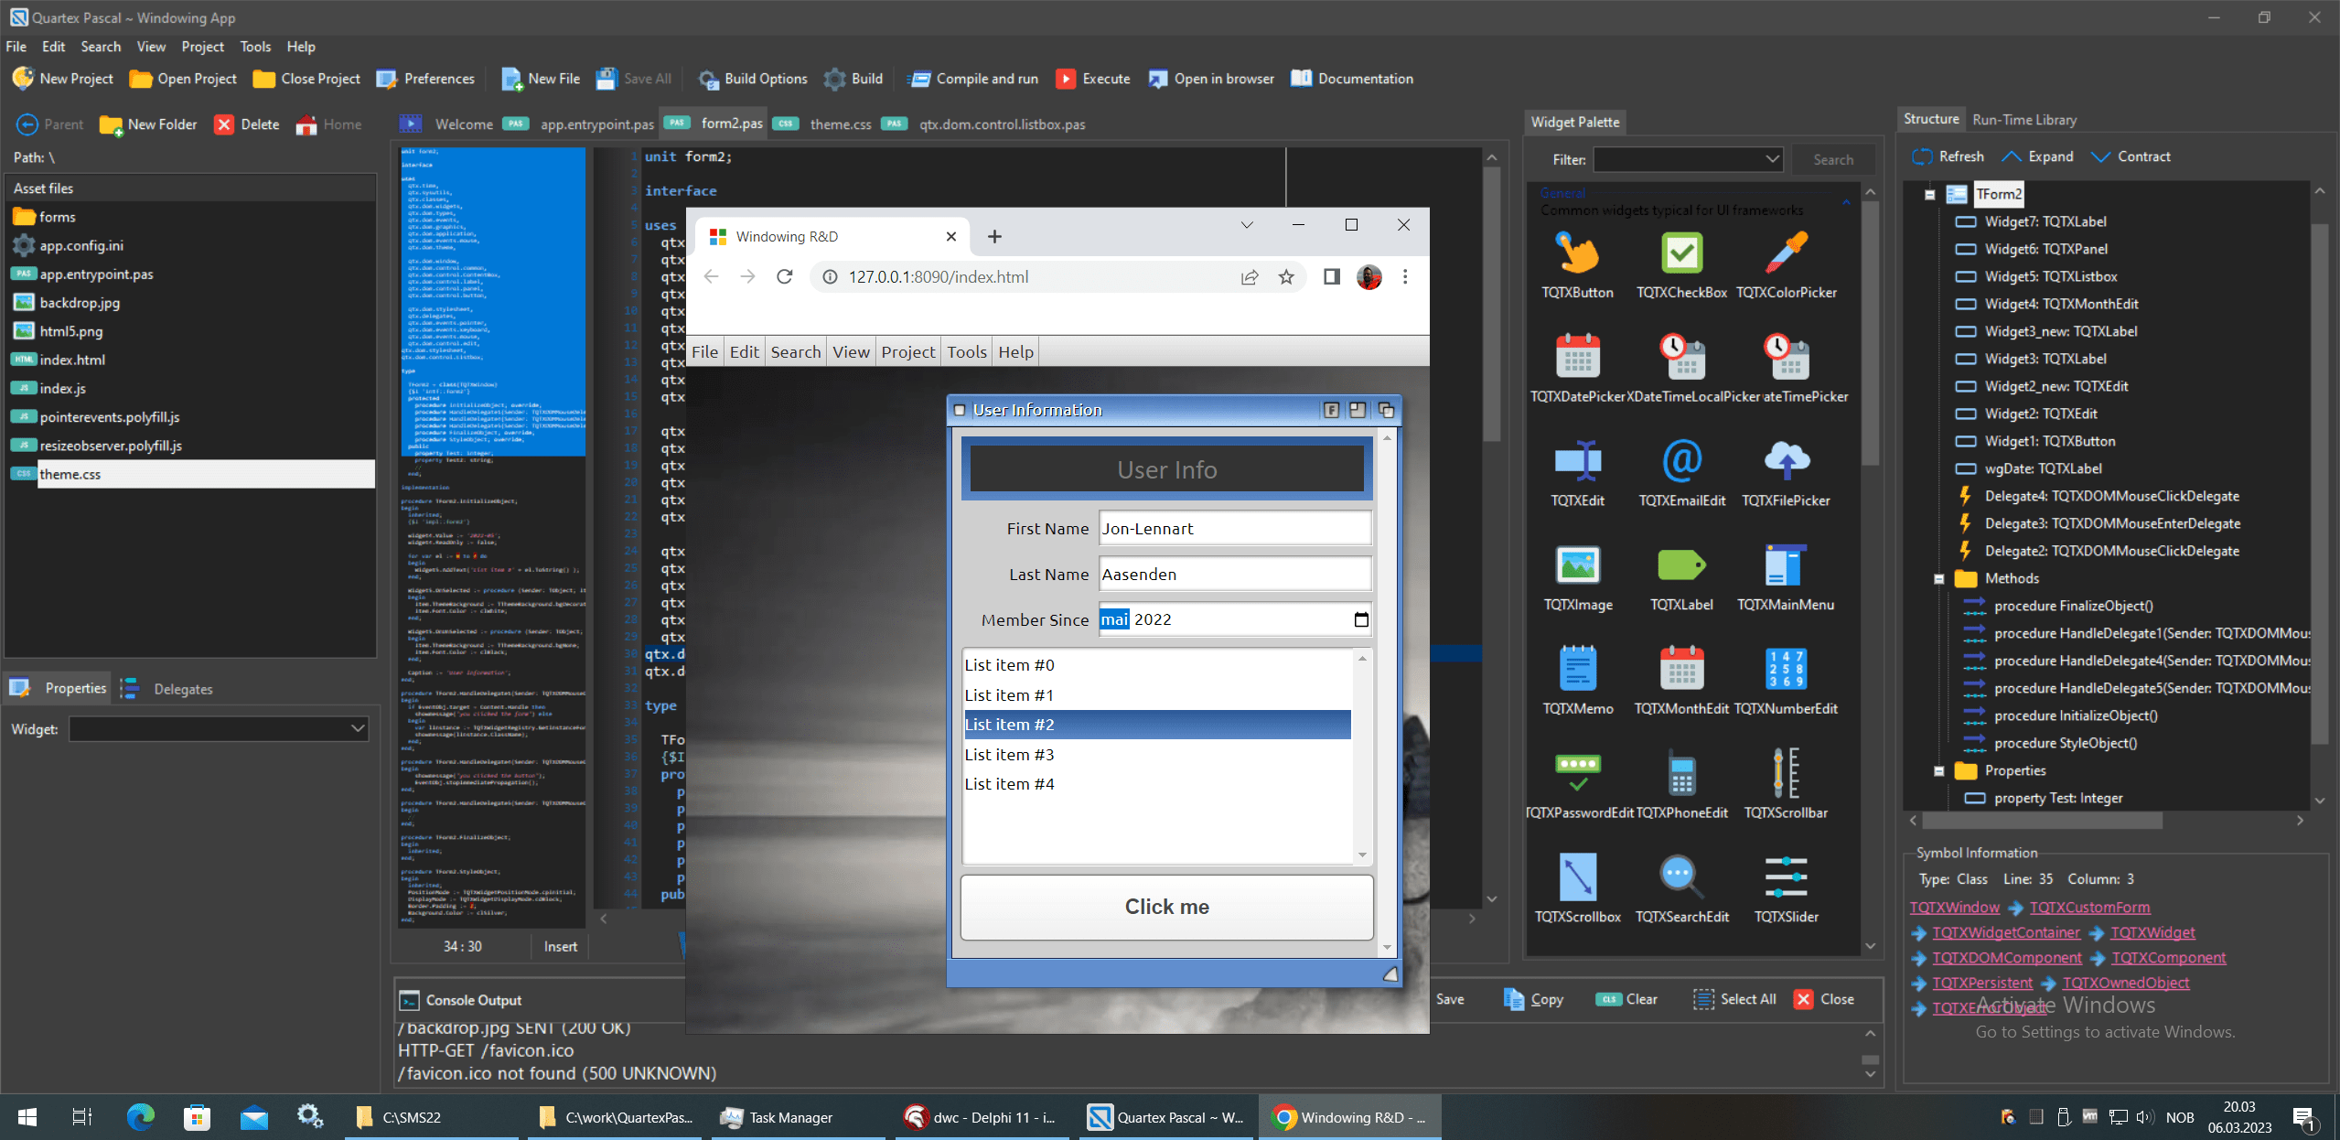Open the Project menu in the menu bar
The height and width of the screenshot is (1140, 2340).
coord(202,47)
